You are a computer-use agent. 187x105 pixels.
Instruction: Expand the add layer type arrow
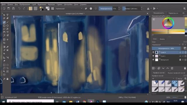[x=156, y=68]
